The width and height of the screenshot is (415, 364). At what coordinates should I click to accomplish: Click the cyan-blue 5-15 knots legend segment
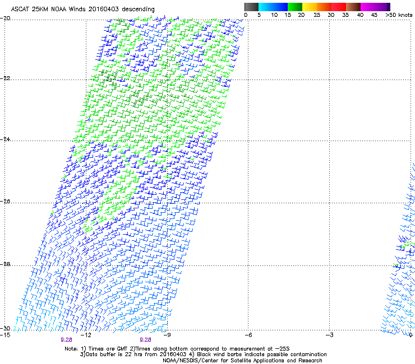pos(273,7)
